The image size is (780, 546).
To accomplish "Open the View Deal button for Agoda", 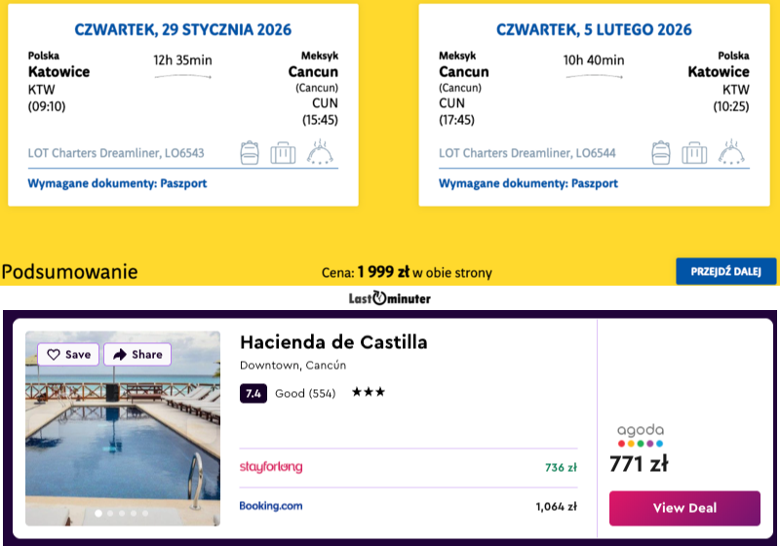I will [684, 508].
